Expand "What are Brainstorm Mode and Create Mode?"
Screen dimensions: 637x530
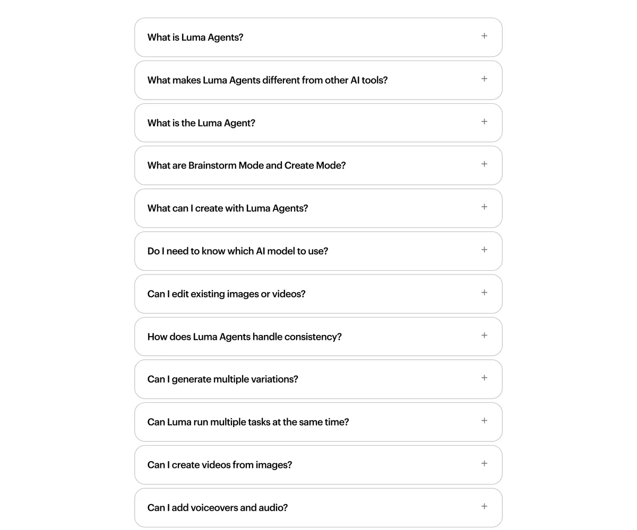246,165
